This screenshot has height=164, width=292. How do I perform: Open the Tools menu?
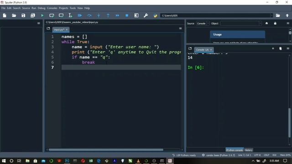tap(73, 8)
